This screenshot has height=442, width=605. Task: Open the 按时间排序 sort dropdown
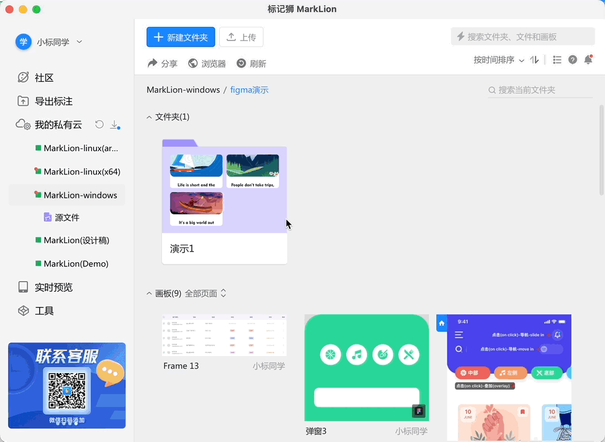(498, 60)
